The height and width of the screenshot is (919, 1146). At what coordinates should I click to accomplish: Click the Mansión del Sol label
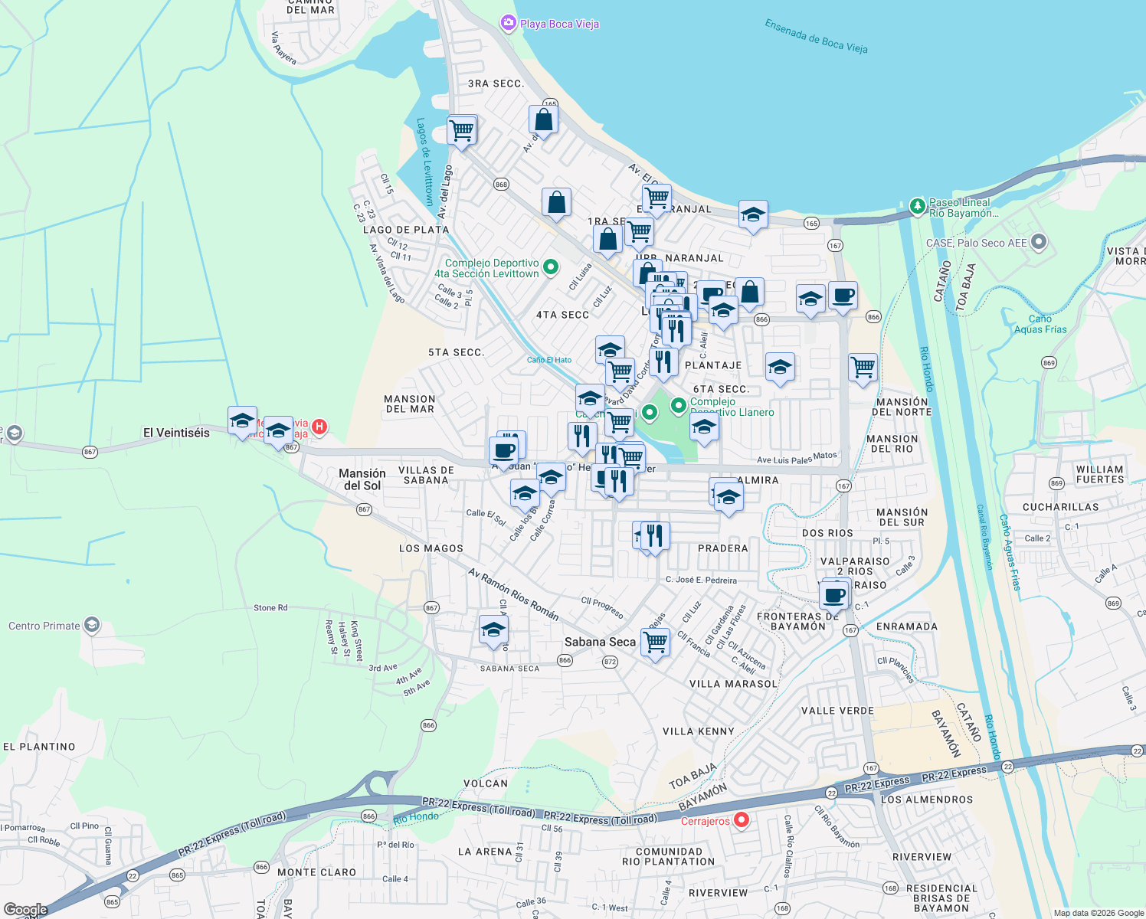click(x=362, y=479)
